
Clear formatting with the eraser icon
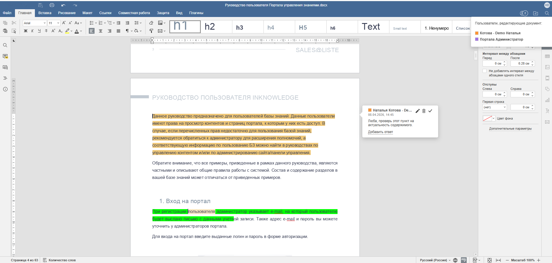pos(151,23)
